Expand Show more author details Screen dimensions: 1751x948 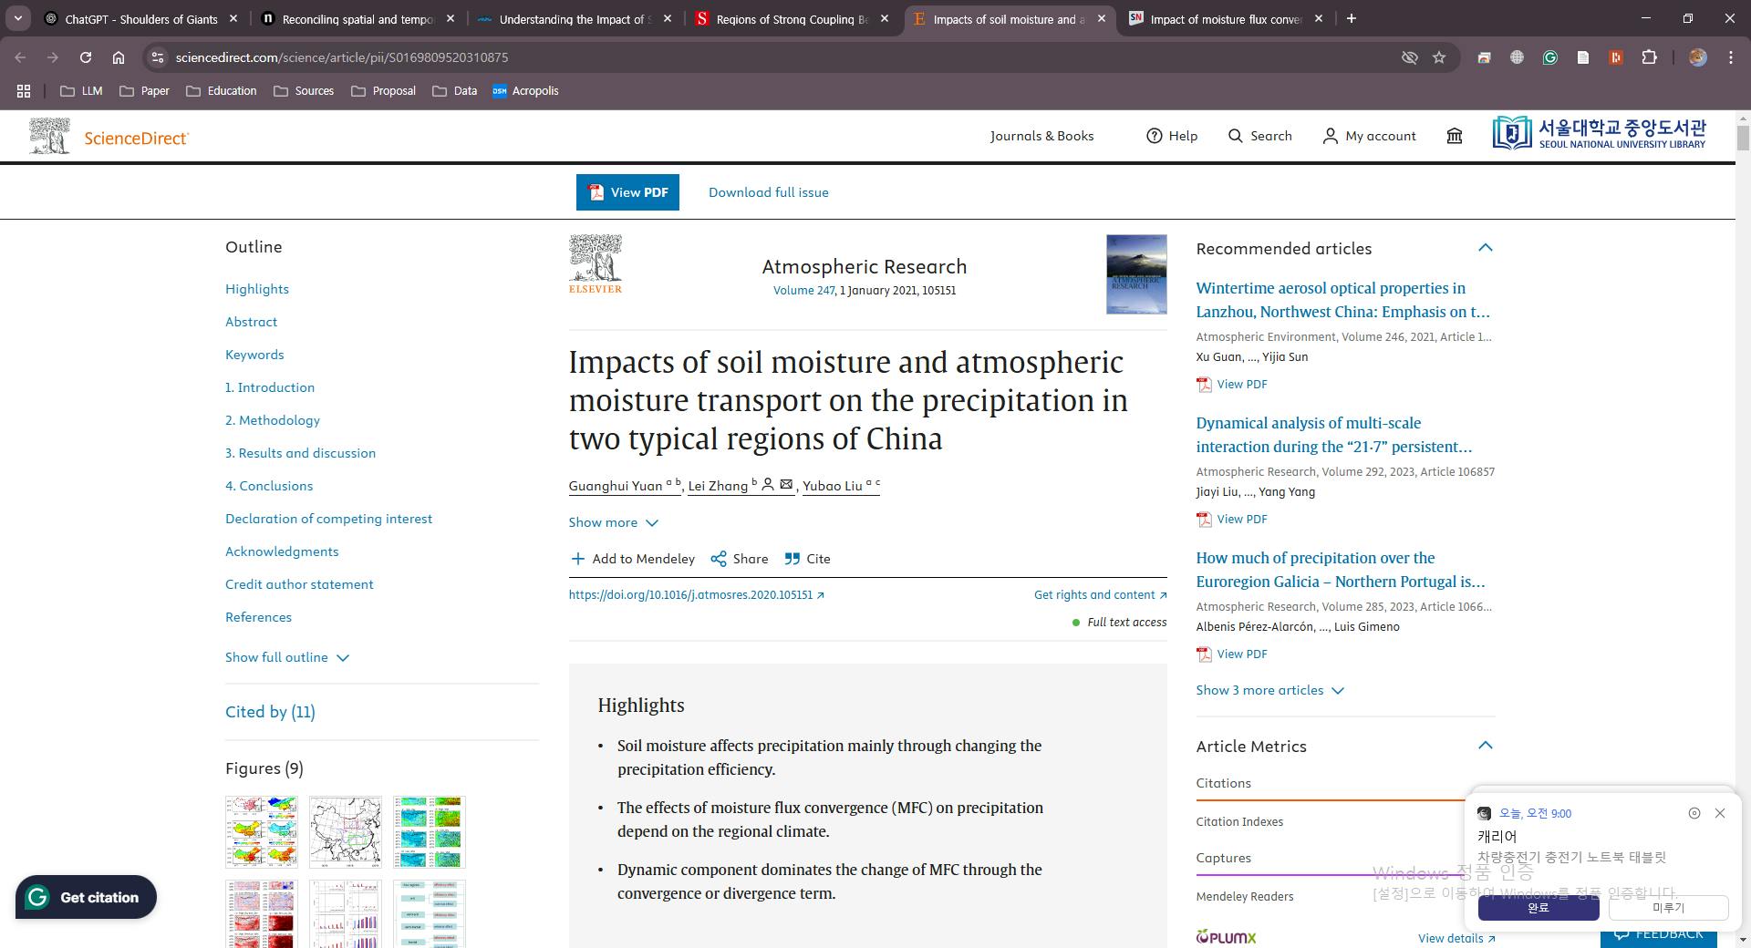[614, 522]
